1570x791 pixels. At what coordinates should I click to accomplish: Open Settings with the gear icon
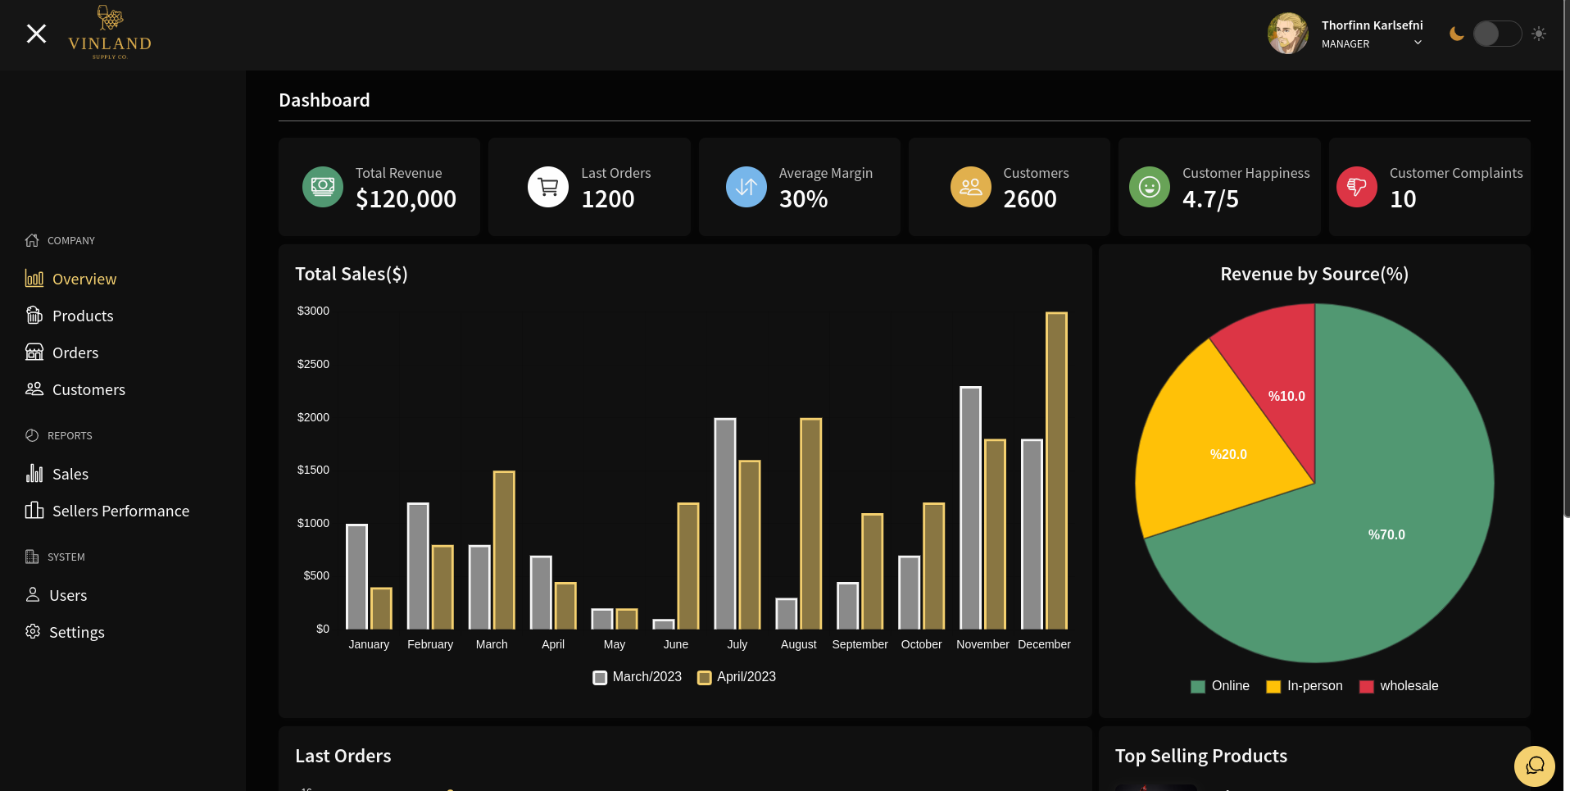click(34, 632)
